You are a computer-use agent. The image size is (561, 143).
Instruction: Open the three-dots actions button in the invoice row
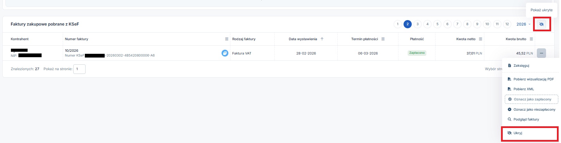541,53
